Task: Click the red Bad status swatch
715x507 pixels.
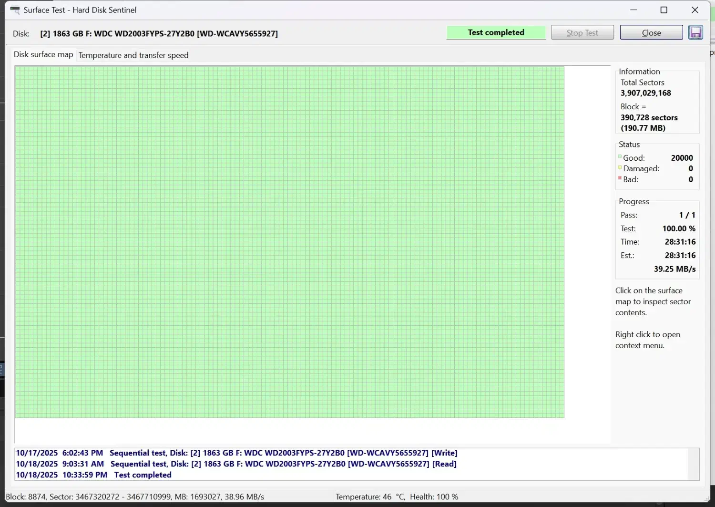Action: [620, 178]
